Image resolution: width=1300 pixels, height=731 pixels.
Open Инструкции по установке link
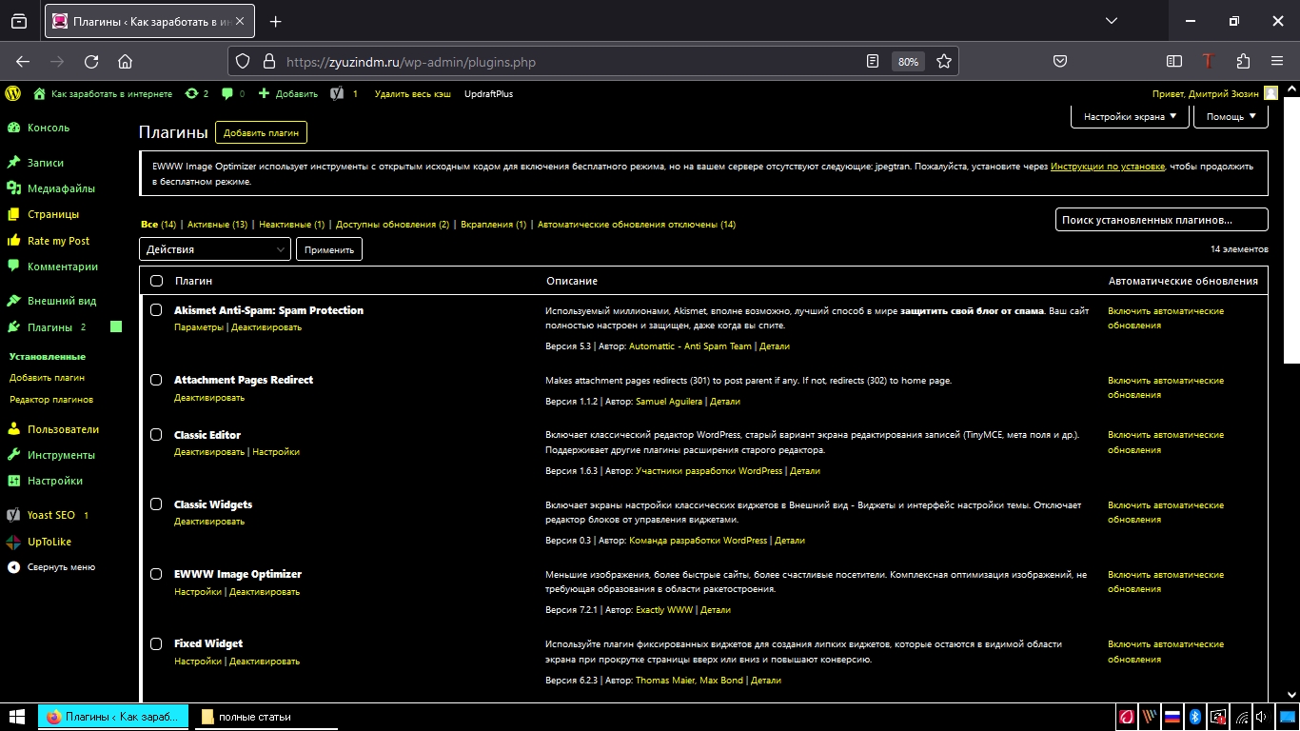pyautogui.click(x=1108, y=166)
